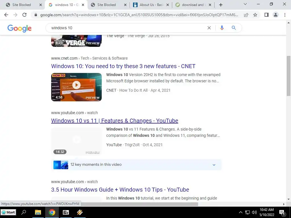The height and width of the screenshot is (218, 291).
Task: Open CNET 3 new features result
Action: click(x=123, y=66)
